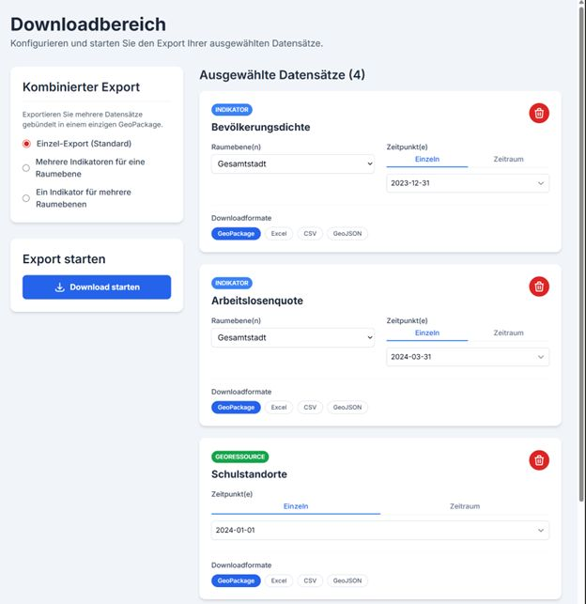Open the 2024-03-31 date dropdown

click(x=468, y=357)
